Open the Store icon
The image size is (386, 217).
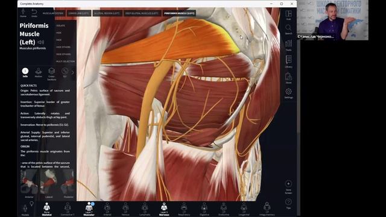(x=288, y=78)
